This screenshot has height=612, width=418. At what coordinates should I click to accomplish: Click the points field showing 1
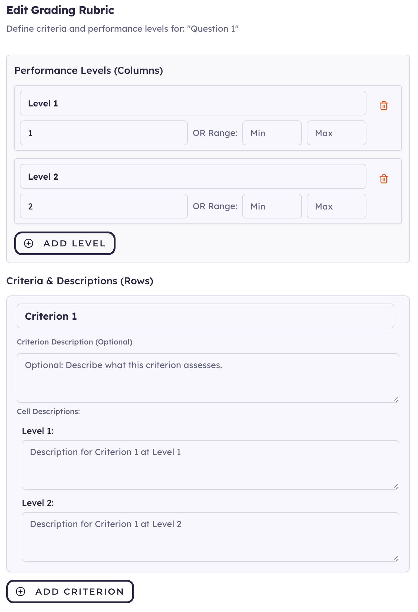[104, 133]
